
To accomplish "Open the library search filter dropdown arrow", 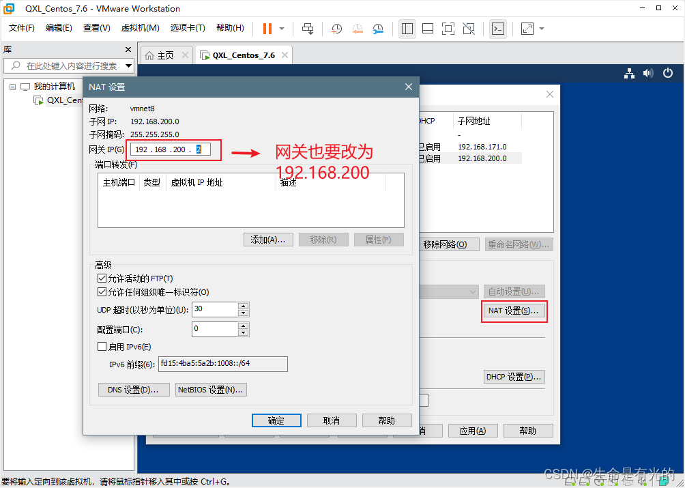I will pyautogui.click(x=128, y=66).
